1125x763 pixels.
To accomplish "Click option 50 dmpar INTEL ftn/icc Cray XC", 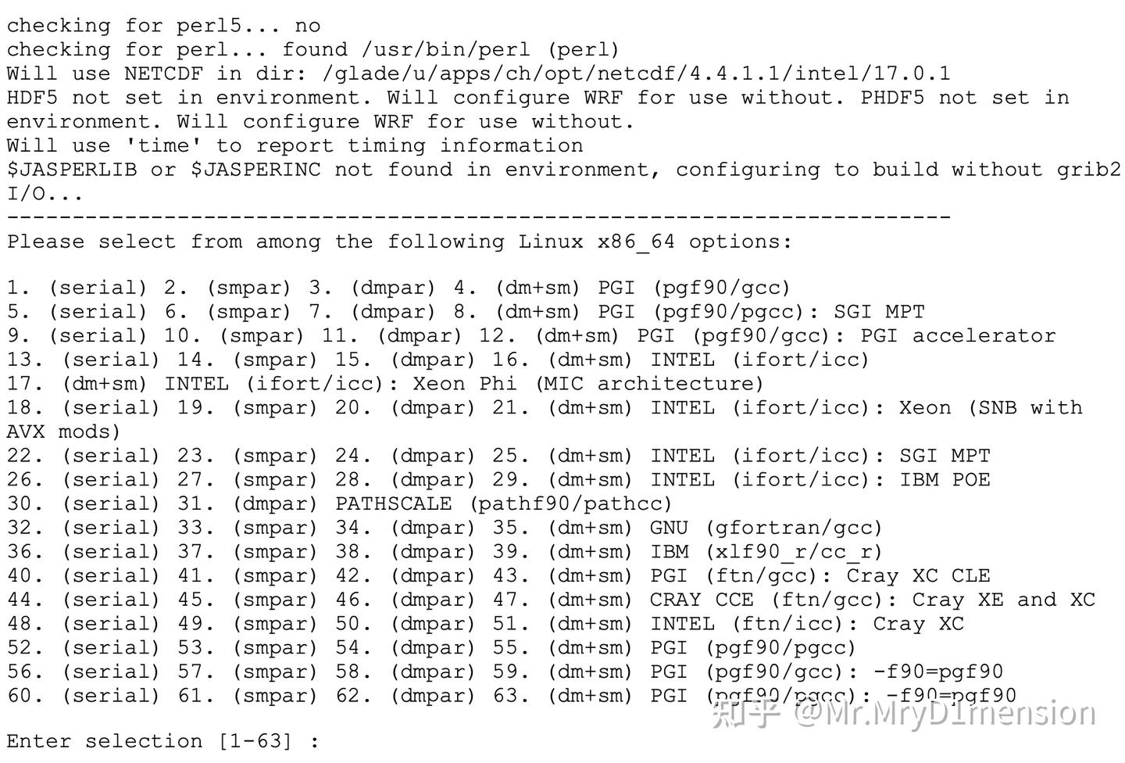I will (432, 624).
